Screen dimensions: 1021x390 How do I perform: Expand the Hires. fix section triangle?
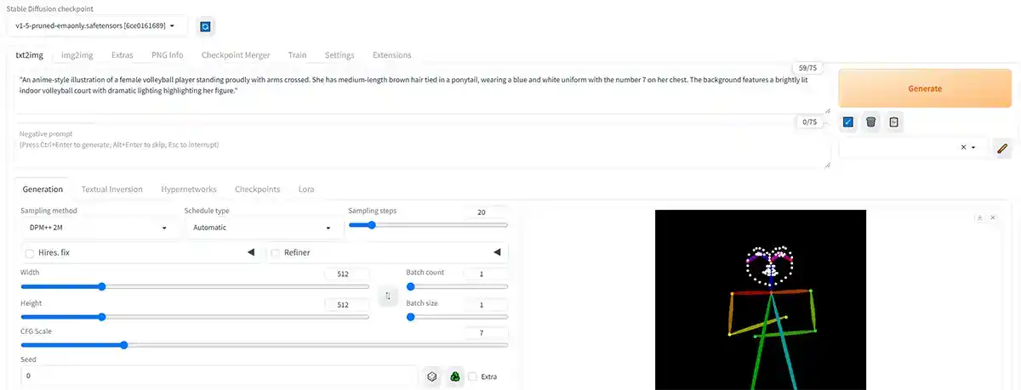[251, 252]
